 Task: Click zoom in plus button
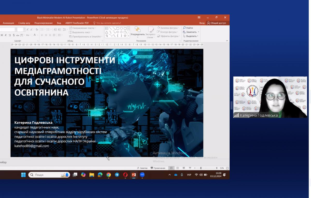[x=217, y=168]
